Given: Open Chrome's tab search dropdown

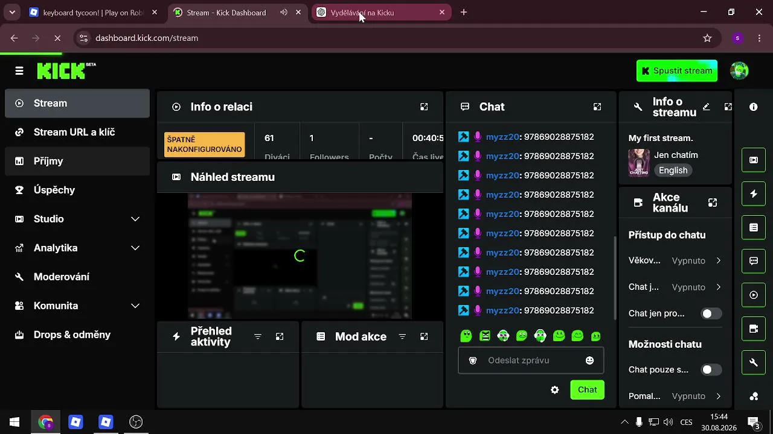Looking at the screenshot, I should click(12, 12).
